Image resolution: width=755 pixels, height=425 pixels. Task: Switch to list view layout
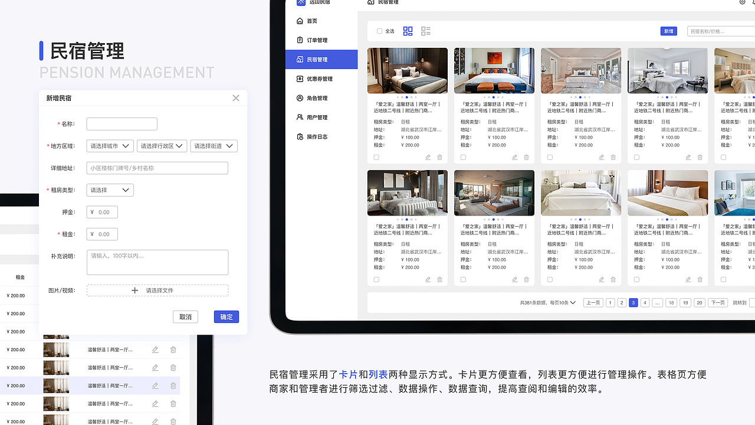[426, 31]
